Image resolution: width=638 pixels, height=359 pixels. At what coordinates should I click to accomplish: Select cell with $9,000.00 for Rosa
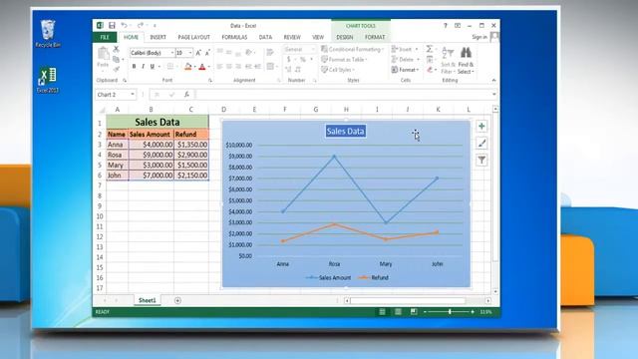[151, 155]
